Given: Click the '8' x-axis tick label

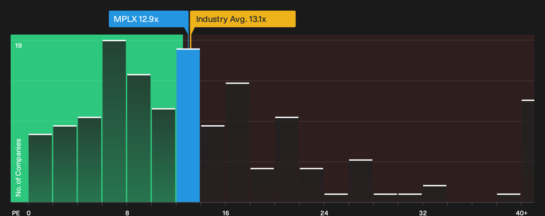Looking at the screenshot, I should (127, 213).
